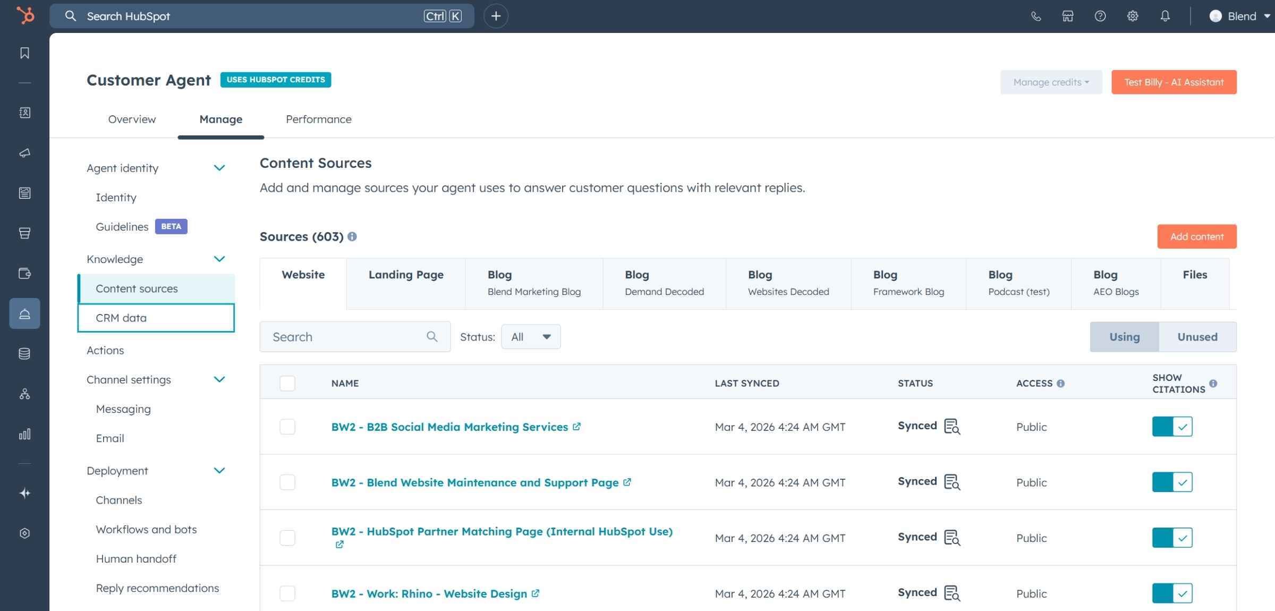This screenshot has height=611, width=1275.
Task: Open the marketplace storefront icon
Action: coord(1068,16)
